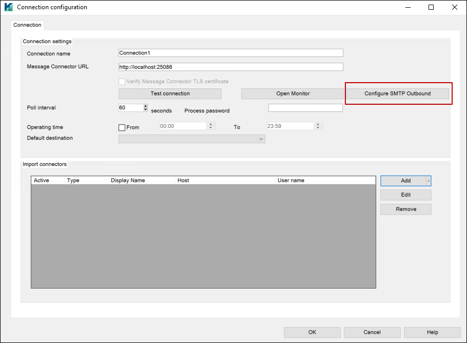The height and width of the screenshot is (343, 467).
Task: Open the Add button dropdown arrow
Action: click(x=429, y=181)
